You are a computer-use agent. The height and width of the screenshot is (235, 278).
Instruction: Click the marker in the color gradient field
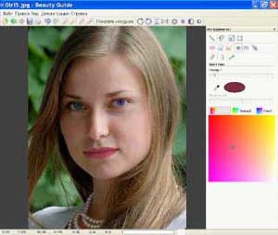[232, 146]
